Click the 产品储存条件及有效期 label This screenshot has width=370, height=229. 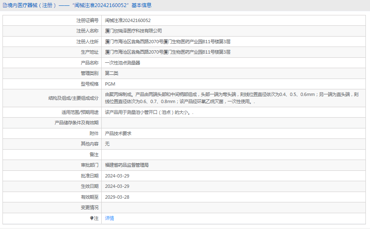[x=76, y=123]
